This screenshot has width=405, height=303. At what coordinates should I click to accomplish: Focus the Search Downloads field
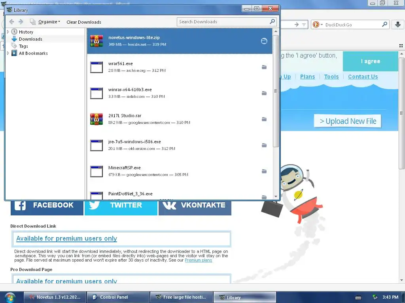pyautogui.click(x=227, y=22)
